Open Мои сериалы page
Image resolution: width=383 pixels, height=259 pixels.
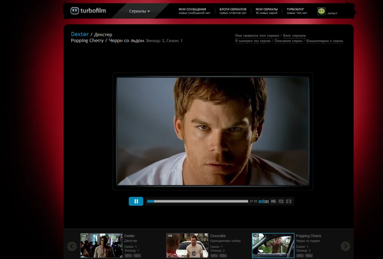click(267, 11)
